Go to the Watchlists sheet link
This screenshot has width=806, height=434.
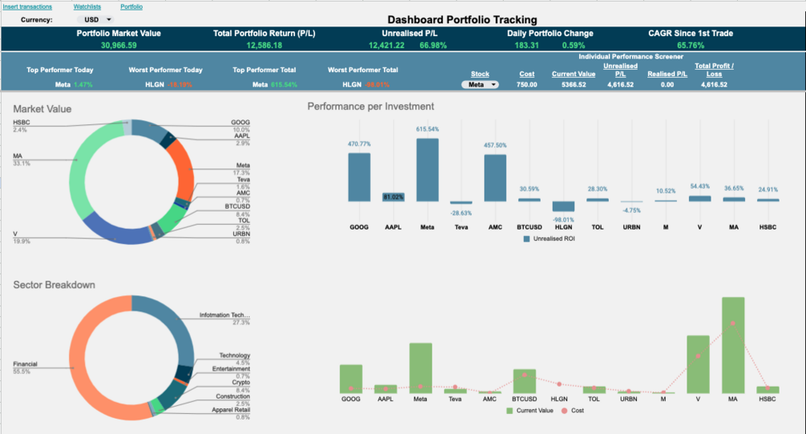click(x=87, y=6)
